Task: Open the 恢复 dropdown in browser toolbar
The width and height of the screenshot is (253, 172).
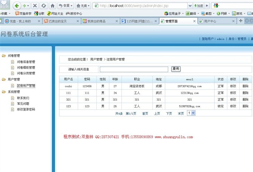Action: pyautogui.click(x=66, y=6)
